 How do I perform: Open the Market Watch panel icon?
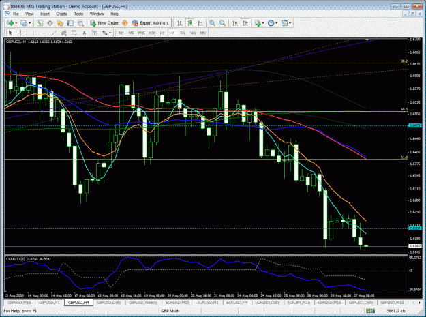pyautogui.click(x=40, y=23)
